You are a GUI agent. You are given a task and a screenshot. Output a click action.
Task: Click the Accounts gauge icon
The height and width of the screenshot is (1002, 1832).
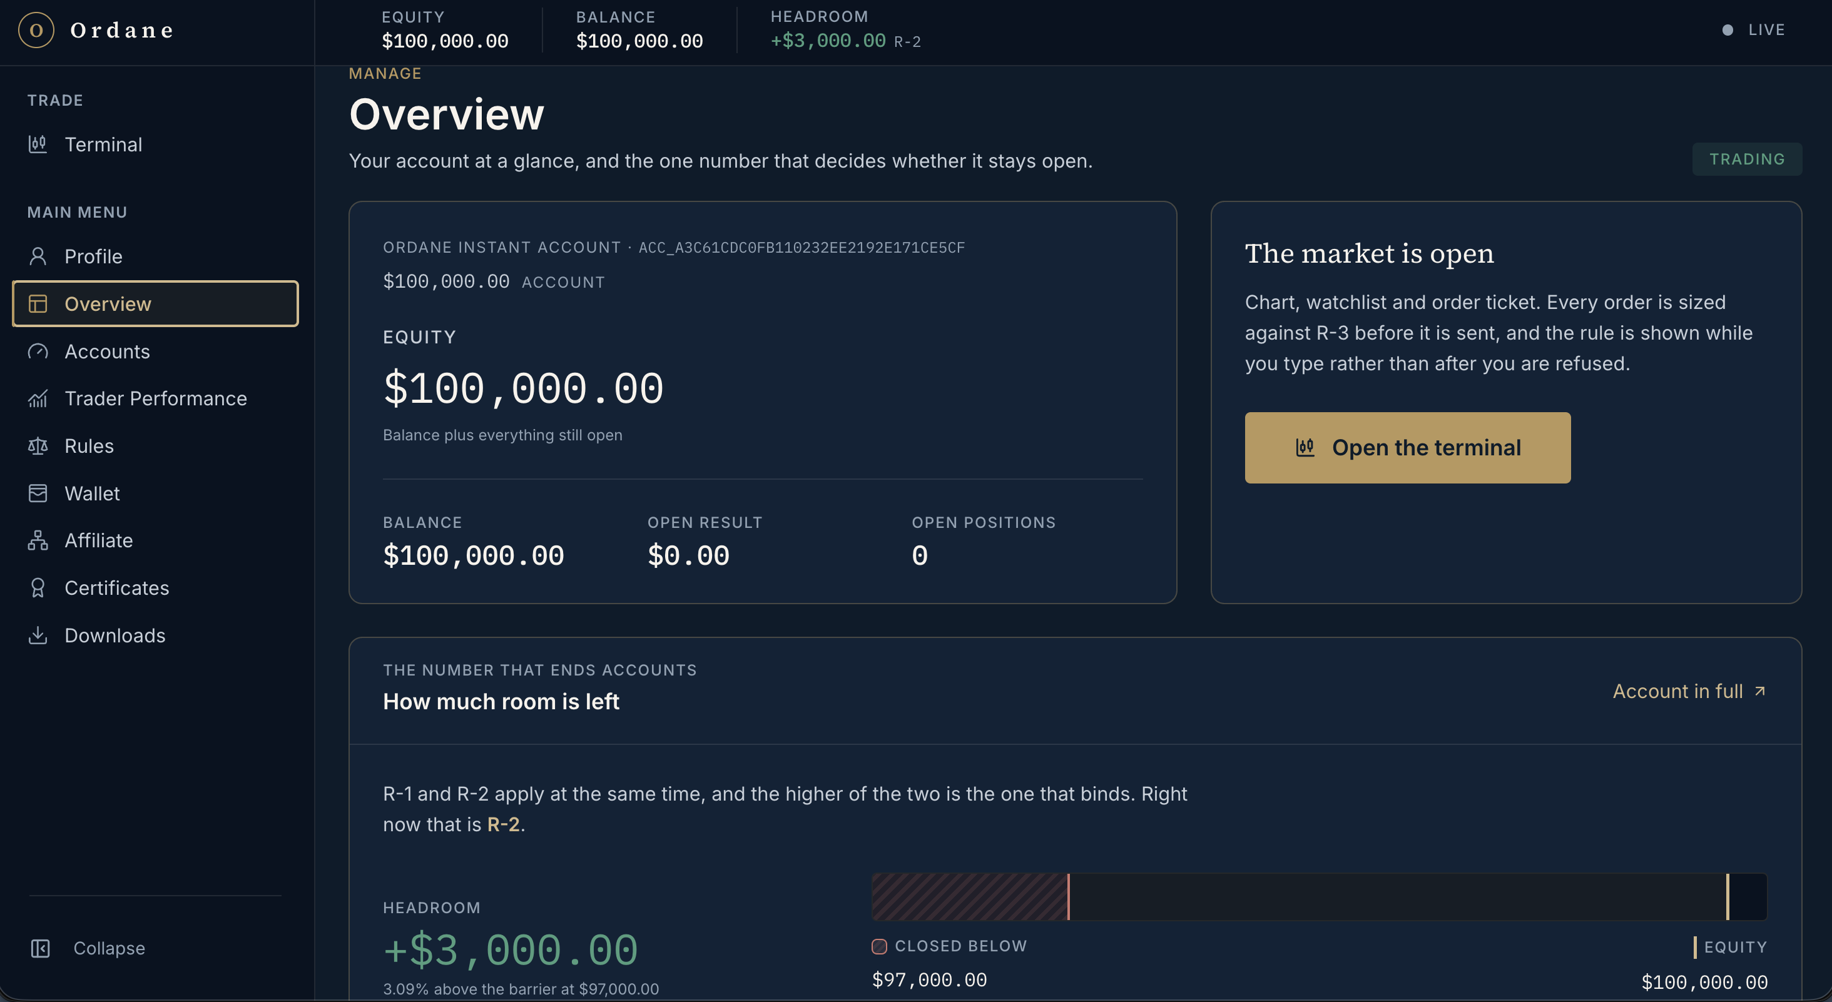38,352
